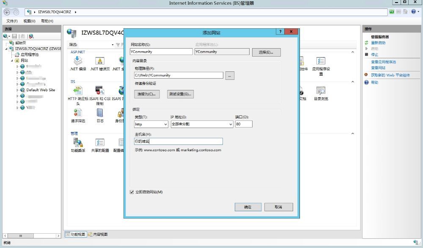Click the 主机名 input field

179,141
